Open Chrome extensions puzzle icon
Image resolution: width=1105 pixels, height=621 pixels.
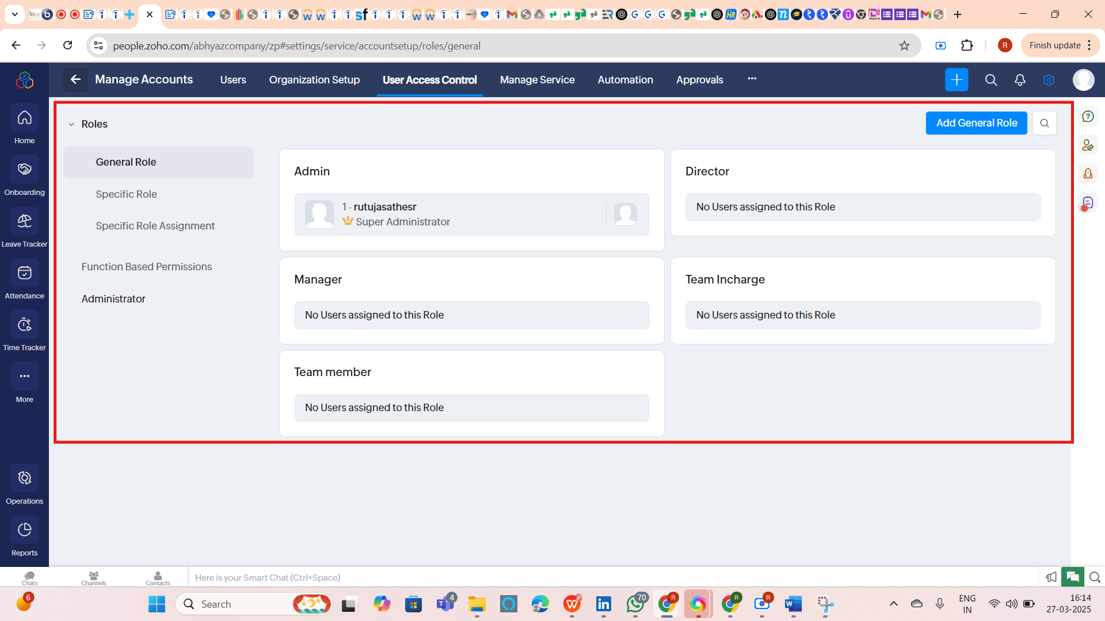pos(967,45)
